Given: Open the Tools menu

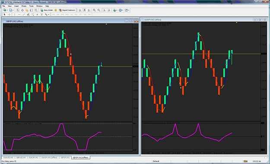Looking at the screenshot, I should tap(31, 6).
